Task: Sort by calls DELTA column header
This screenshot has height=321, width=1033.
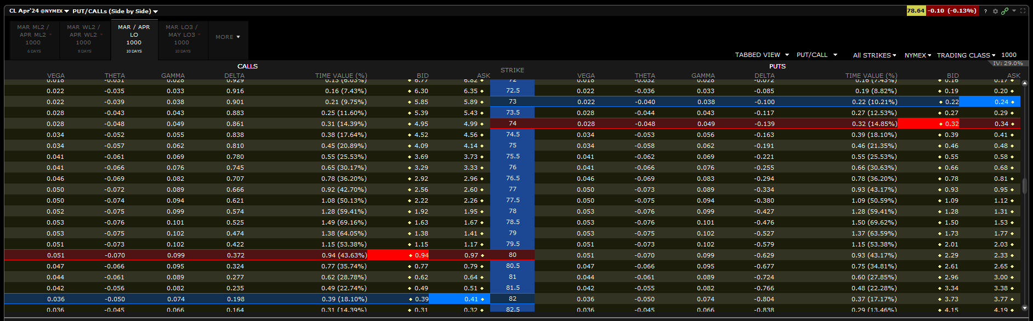Action: coord(234,76)
